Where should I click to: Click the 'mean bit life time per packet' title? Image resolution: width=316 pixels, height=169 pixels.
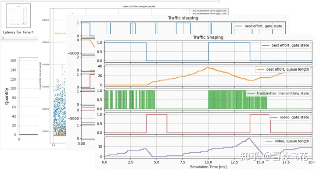(x=139, y=7)
